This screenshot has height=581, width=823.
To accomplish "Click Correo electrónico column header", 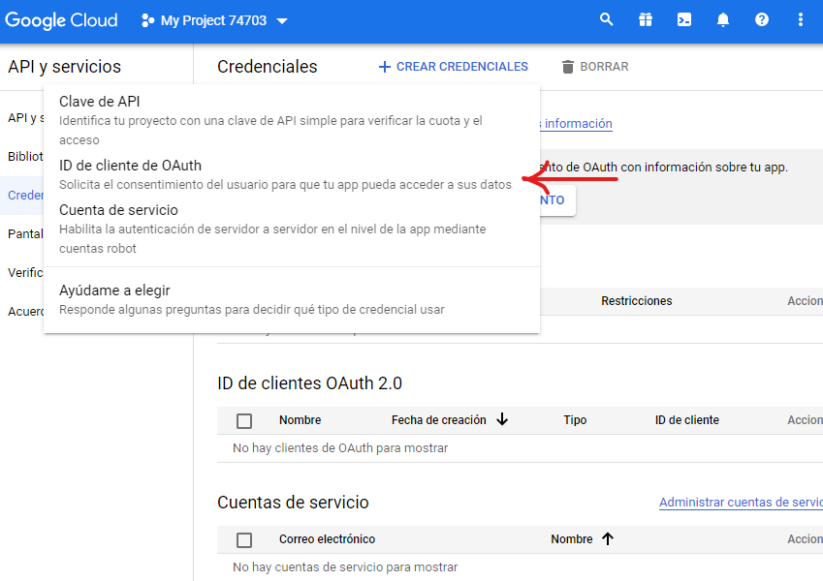I will coord(327,539).
